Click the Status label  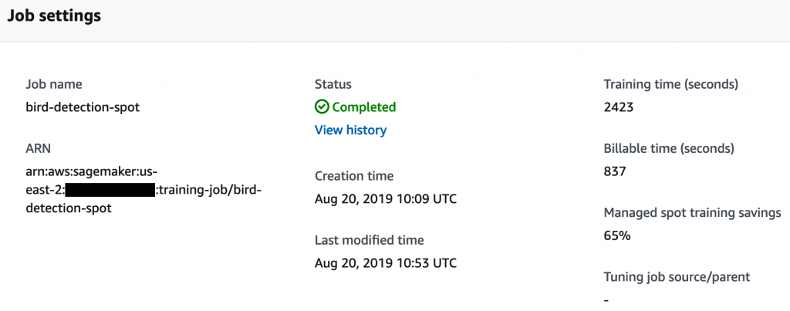[333, 84]
